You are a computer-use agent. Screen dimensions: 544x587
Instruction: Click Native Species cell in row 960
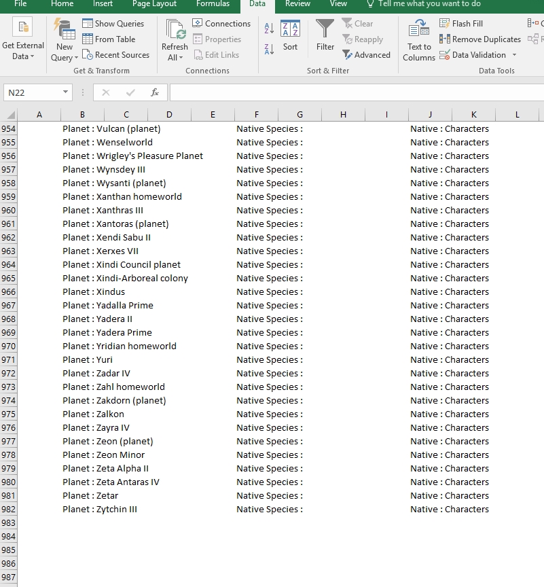click(270, 210)
